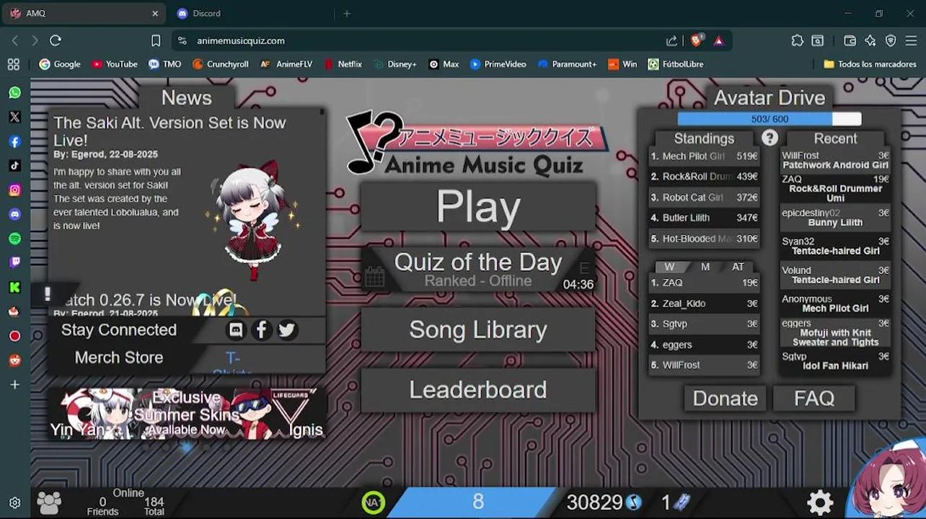Open Spotify in the browser sidebar

(14, 239)
